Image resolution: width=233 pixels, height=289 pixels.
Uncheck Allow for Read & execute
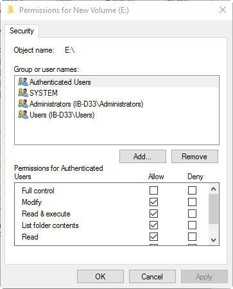153,213
